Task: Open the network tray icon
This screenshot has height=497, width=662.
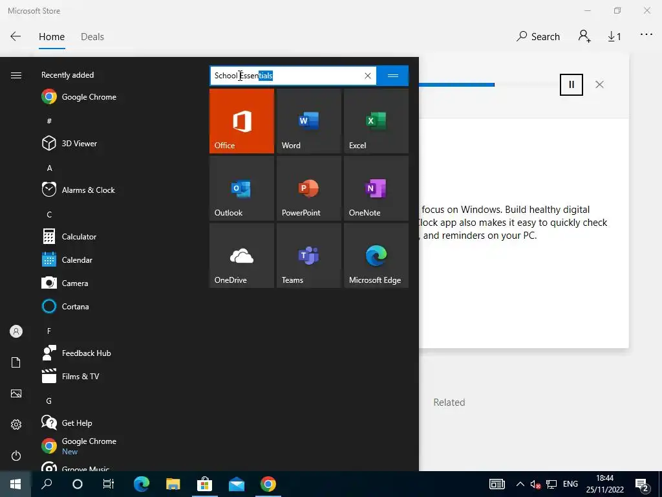Action: pos(551,484)
